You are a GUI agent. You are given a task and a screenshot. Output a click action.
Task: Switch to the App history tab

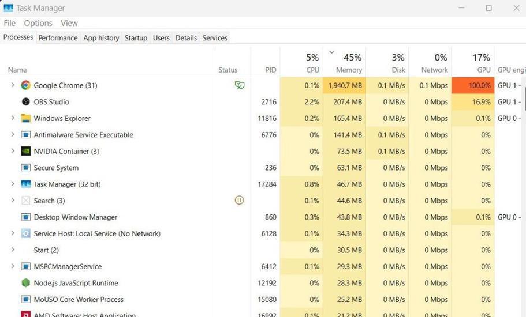click(101, 38)
